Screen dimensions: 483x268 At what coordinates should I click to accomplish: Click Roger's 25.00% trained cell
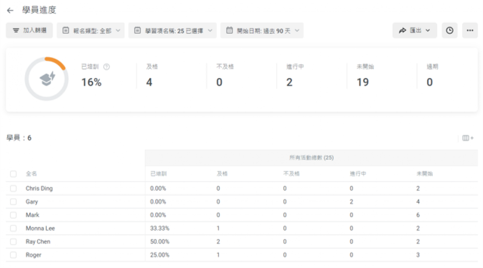[x=159, y=255]
